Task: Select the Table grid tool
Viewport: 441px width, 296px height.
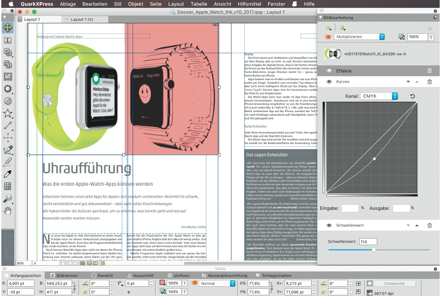Action: click(x=7, y=187)
